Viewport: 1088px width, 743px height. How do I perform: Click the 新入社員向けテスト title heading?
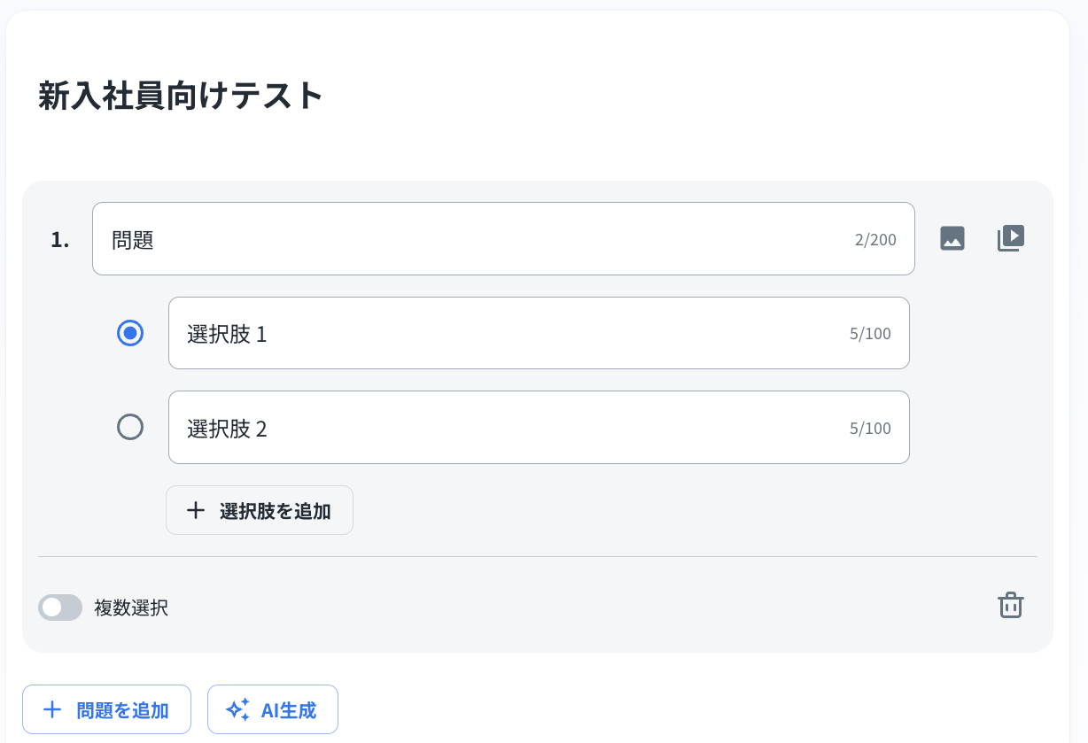(x=182, y=96)
